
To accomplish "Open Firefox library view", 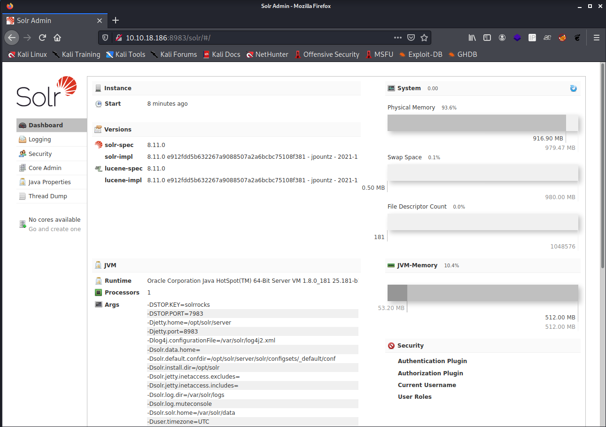I will pos(472,38).
